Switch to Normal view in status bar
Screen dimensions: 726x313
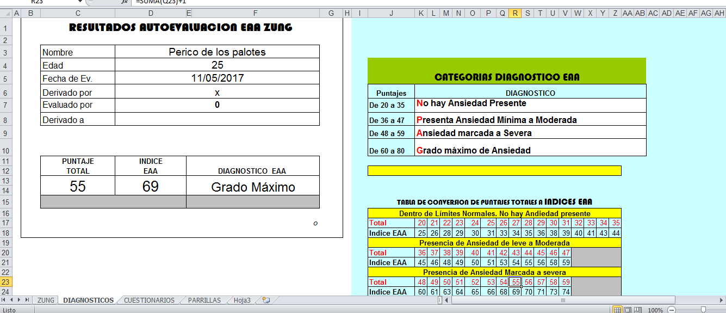617,310
